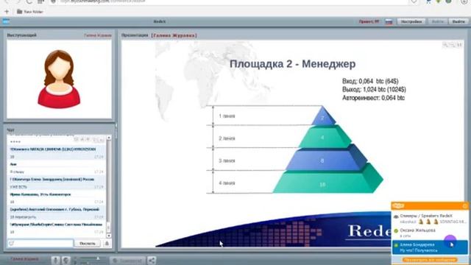Send the chat message with Послать
Screen dimensions: 471x265
click(88, 244)
